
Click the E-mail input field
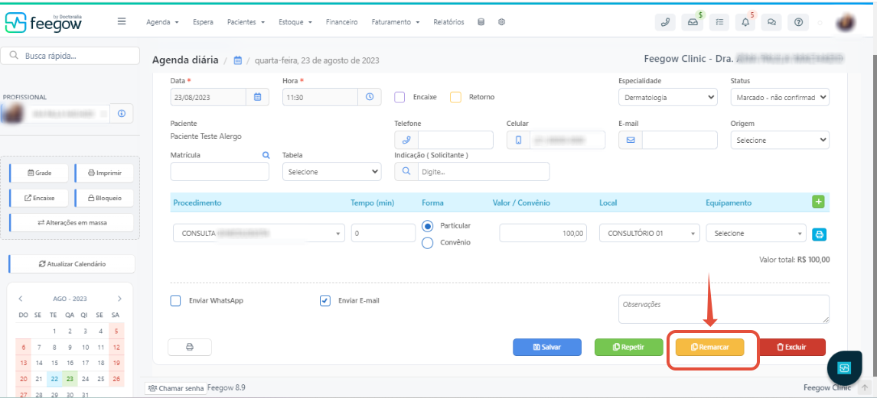click(x=680, y=140)
